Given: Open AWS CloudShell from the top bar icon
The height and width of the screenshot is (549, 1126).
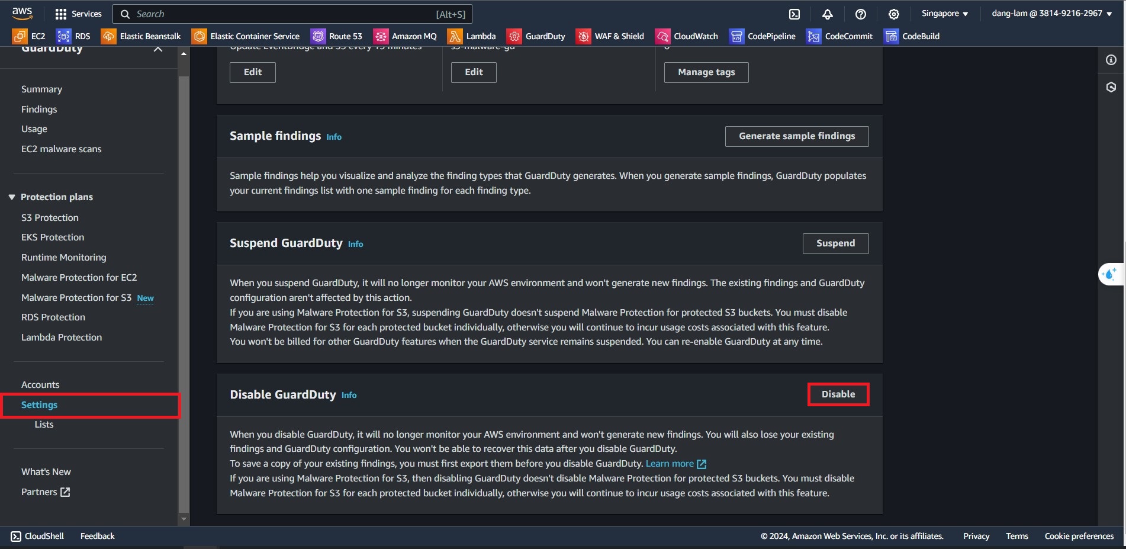Looking at the screenshot, I should tap(794, 14).
